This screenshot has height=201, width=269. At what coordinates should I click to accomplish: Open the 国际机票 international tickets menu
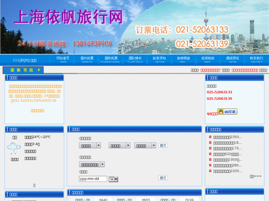pyautogui.click(x=111, y=60)
